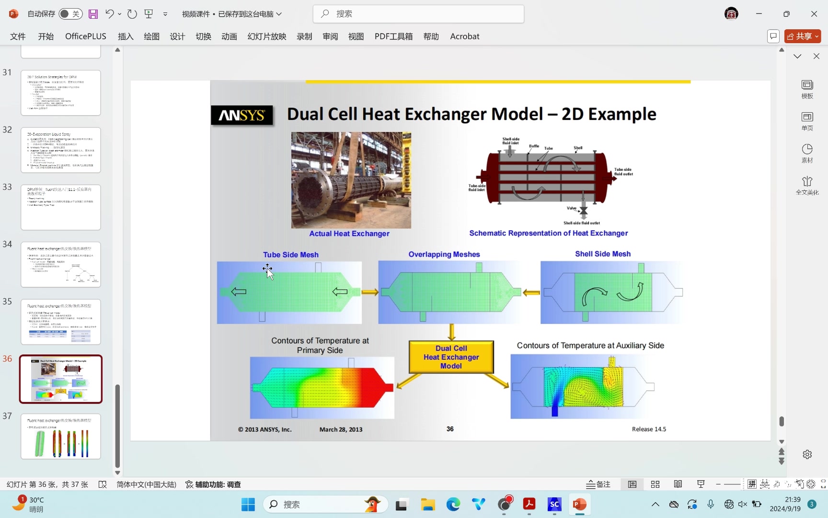Open the 开始 Home tab
The height and width of the screenshot is (518, 828).
click(x=46, y=36)
